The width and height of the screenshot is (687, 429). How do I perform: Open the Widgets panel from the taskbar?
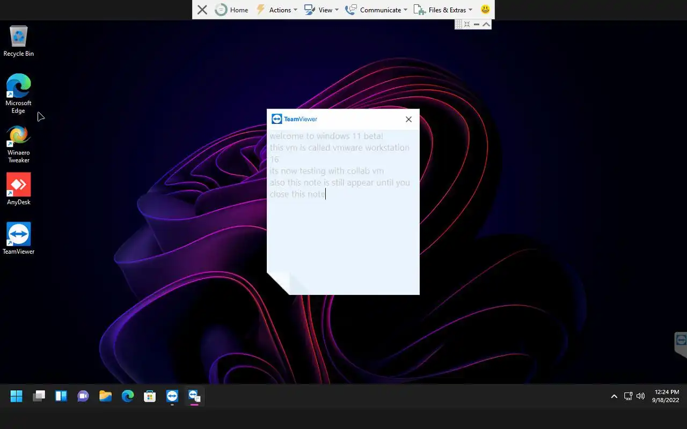tap(61, 396)
